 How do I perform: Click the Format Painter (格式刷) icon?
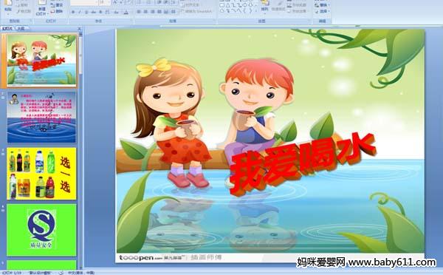pos(24,12)
